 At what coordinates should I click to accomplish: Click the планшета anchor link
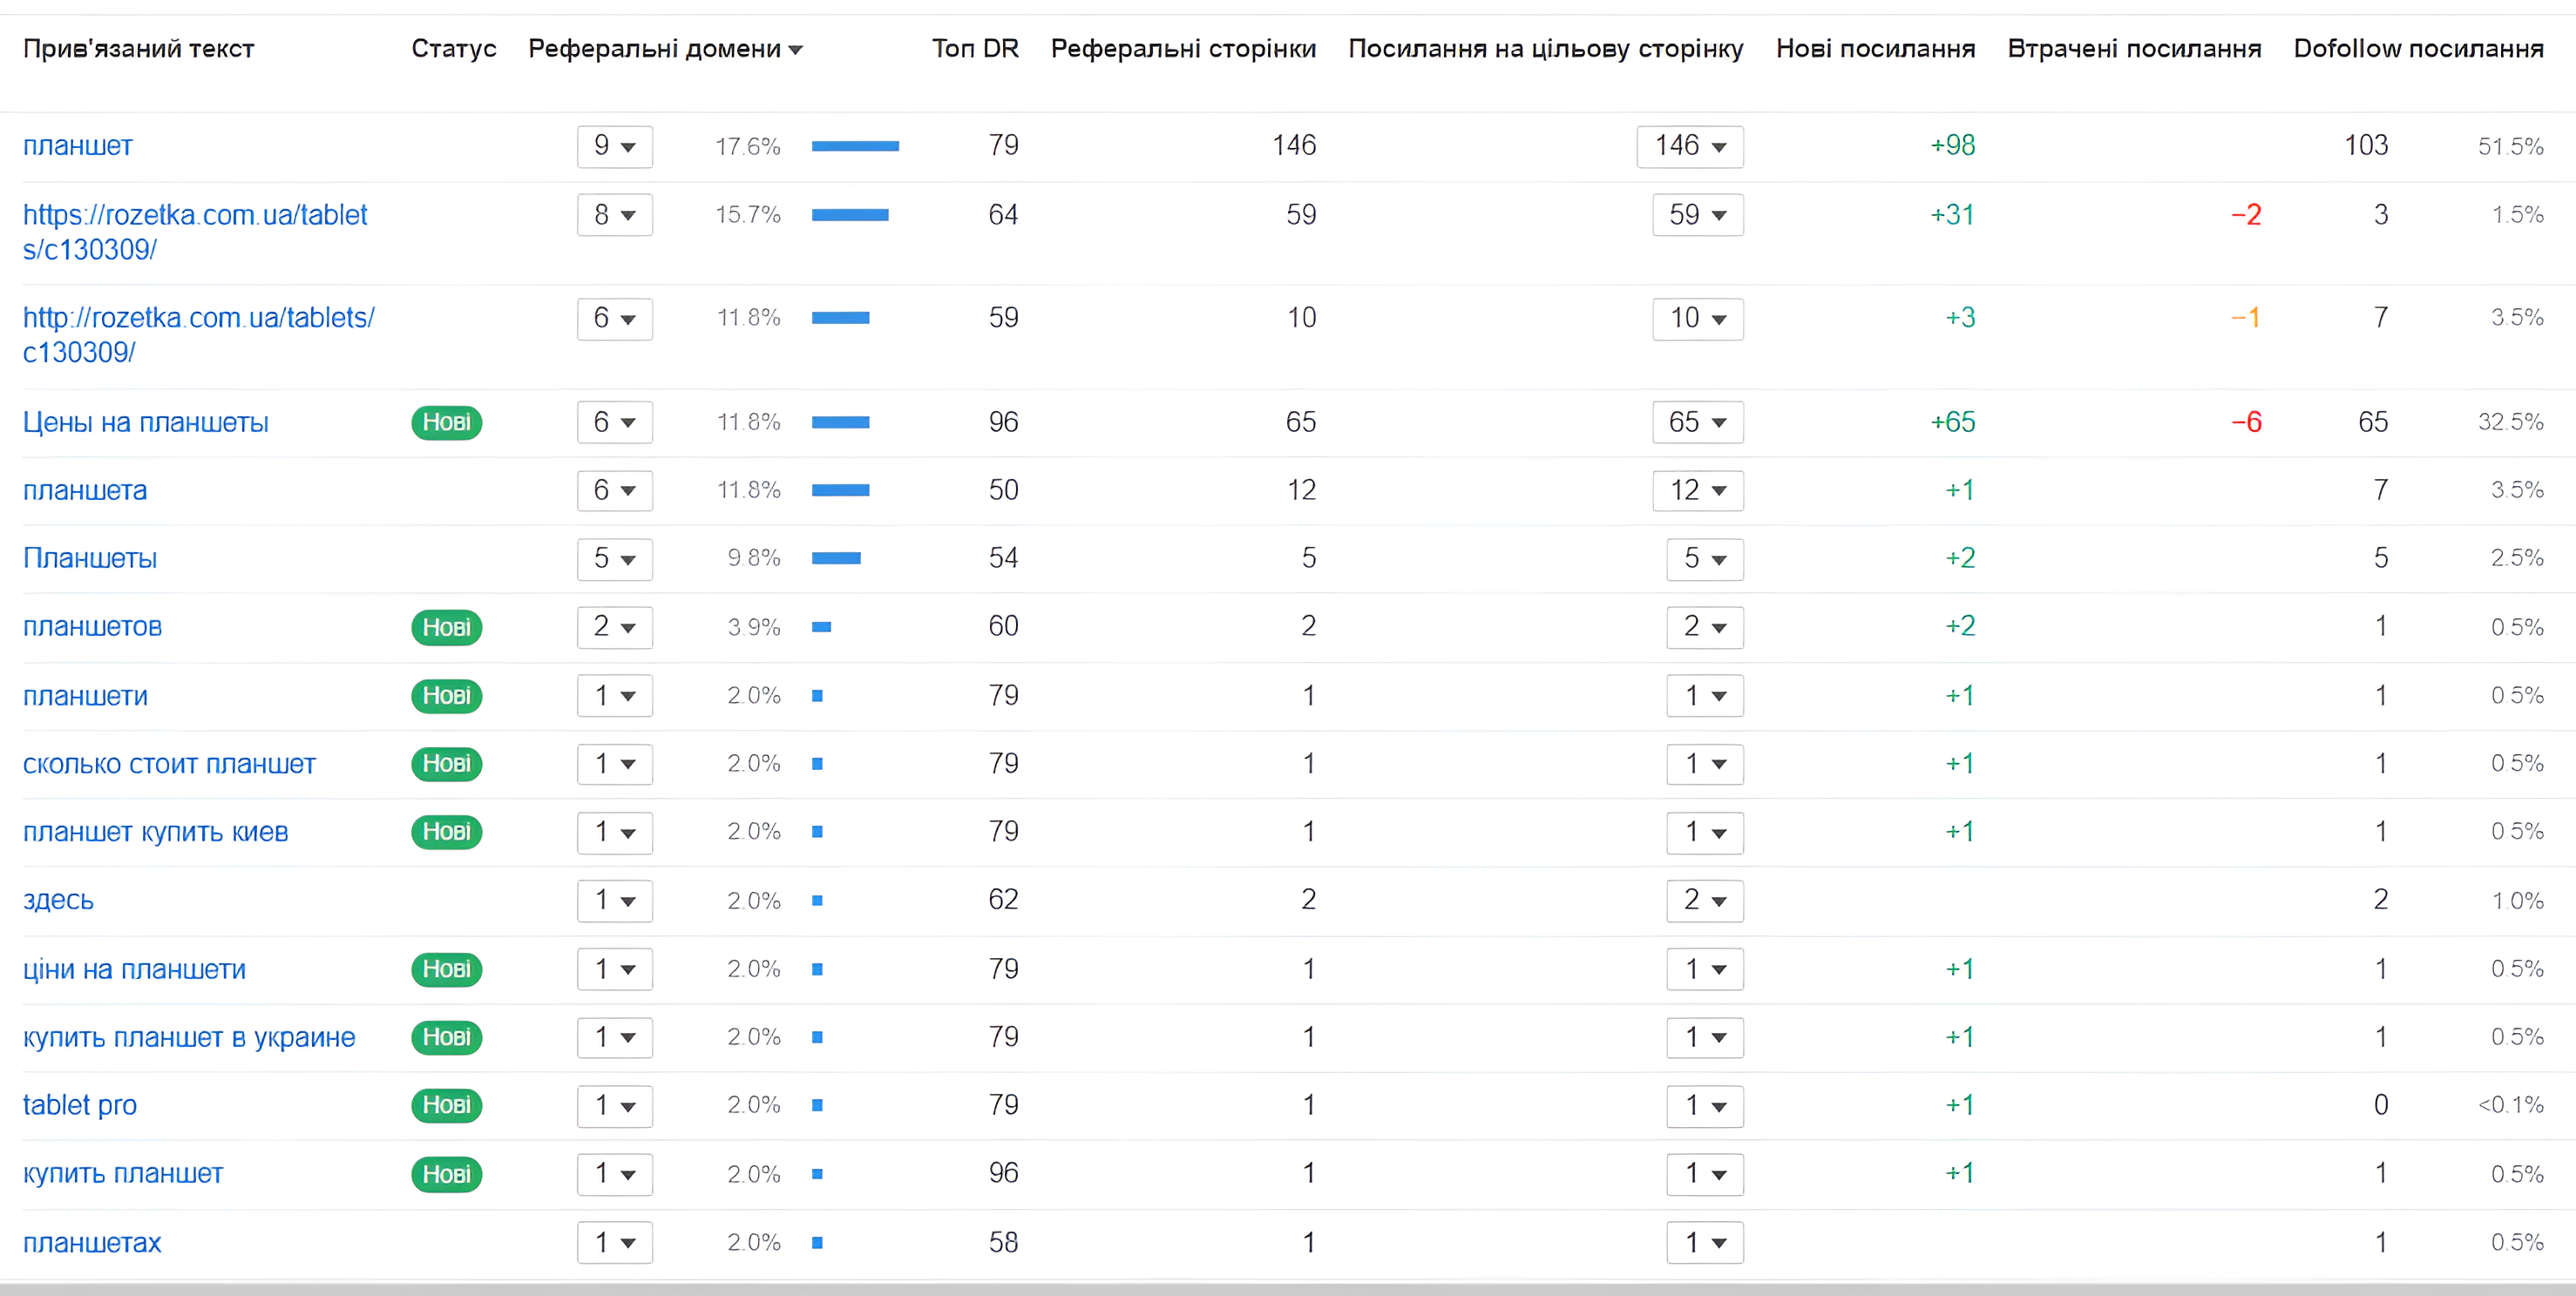click(85, 490)
